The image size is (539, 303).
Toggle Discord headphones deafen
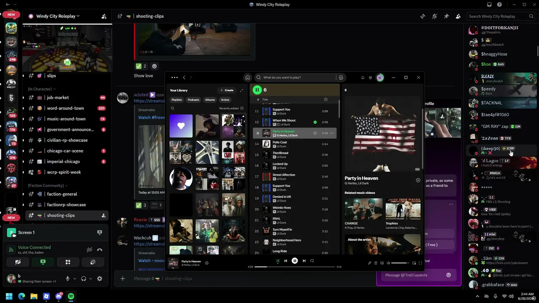point(84,279)
